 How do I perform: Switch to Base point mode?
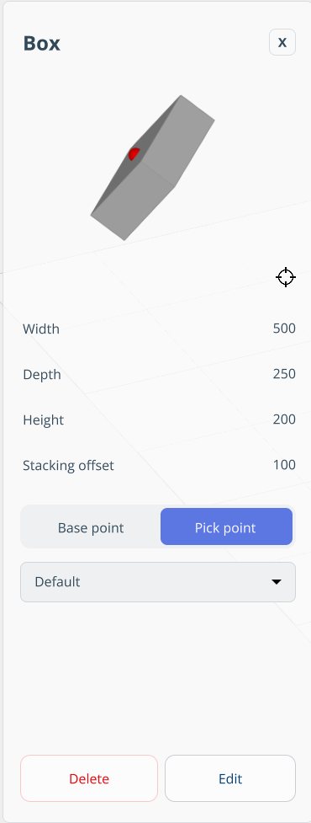[x=91, y=527]
